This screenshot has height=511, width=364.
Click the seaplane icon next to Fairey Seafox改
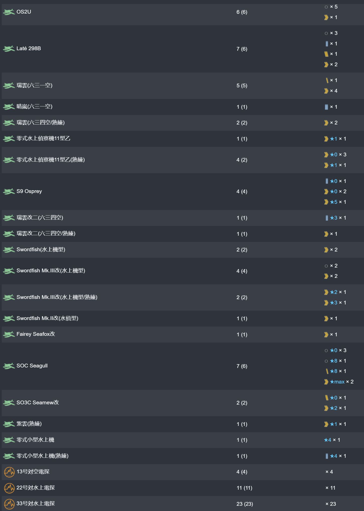(9, 334)
